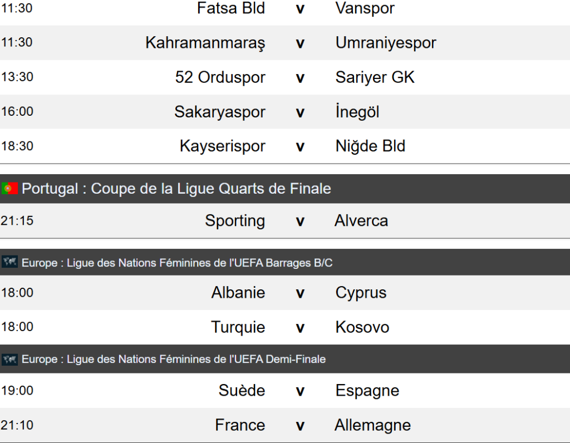The height and width of the screenshot is (443, 570).
Task: Select the Kosovo team name
Action: coord(362,327)
